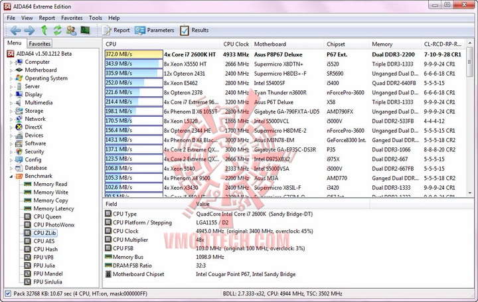This screenshot has width=478, height=302.
Task: Open the users icon in the toolbar
Action: (x=71, y=30)
